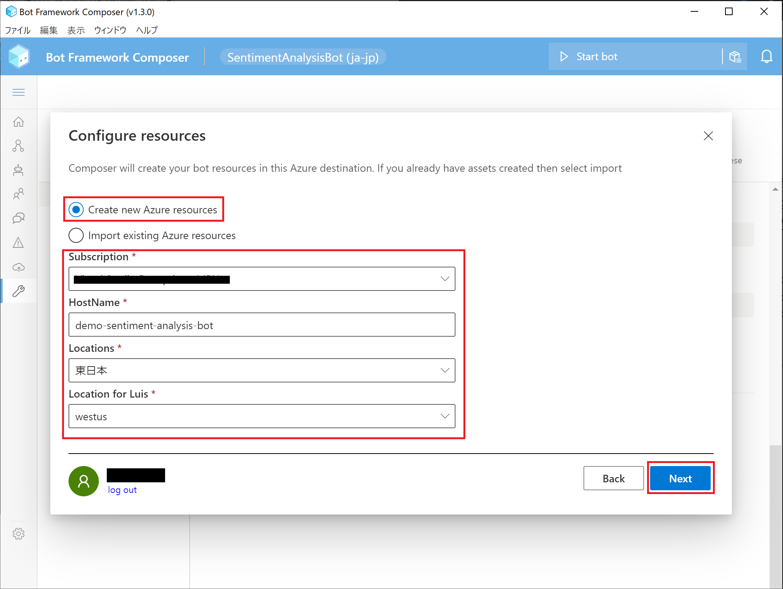Open the Home page from sidebar
This screenshot has height=589, width=783.
[18, 122]
